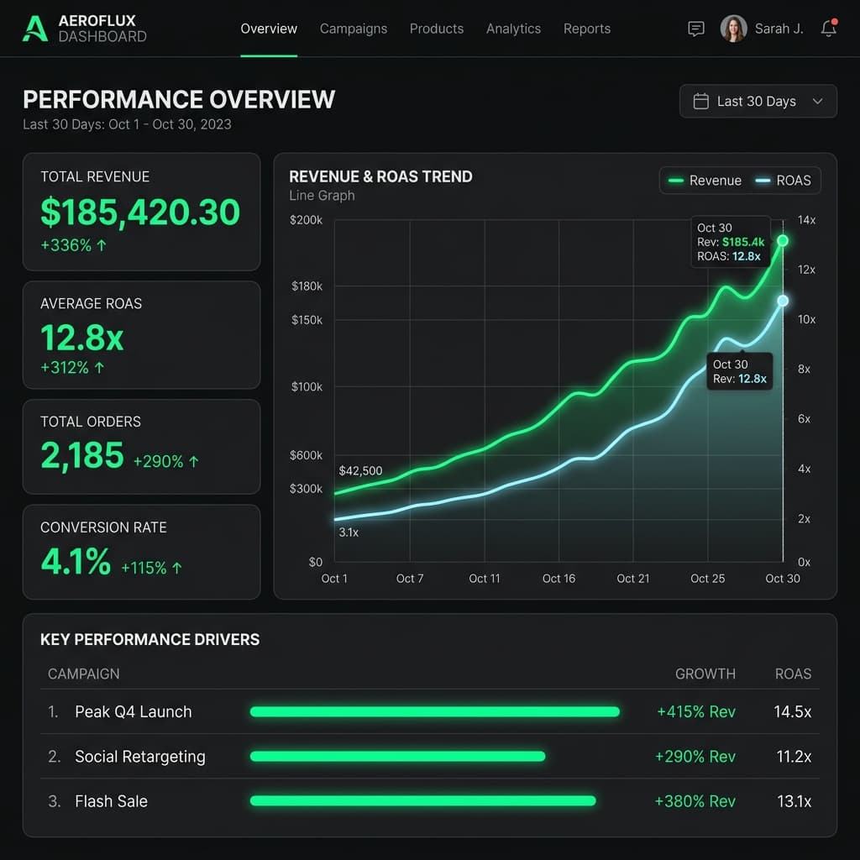Open the chat messages icon
The height and width of the screenshot is (860, 860).
click(695, 29)
